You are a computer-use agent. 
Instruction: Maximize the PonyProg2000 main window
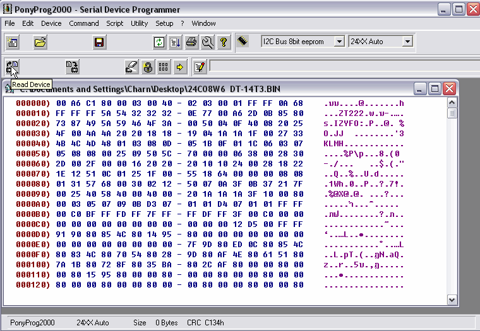459,9
